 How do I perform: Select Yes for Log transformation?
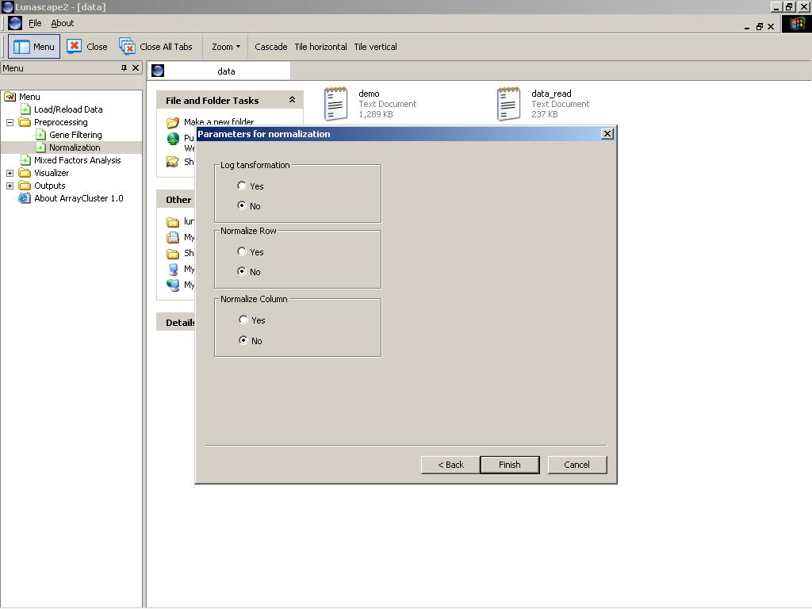(241, 186)
